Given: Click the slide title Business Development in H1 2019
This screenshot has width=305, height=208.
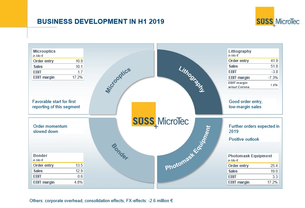Looking at the screenshot, I should tap(100, 22).
